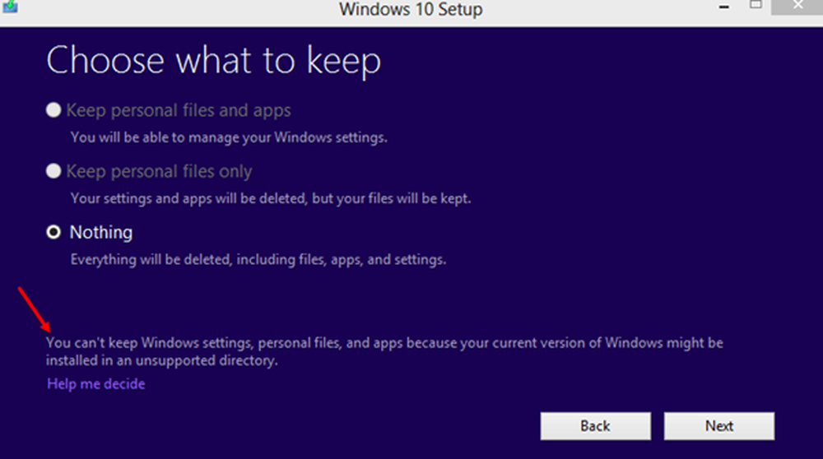
Task: Maximize the Setup window
Action: coord(756,5)
